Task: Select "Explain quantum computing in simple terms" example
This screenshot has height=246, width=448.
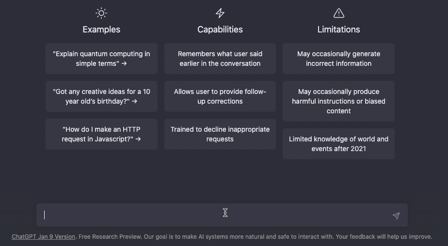Action: pyautogui.click(x=101, y=59)
